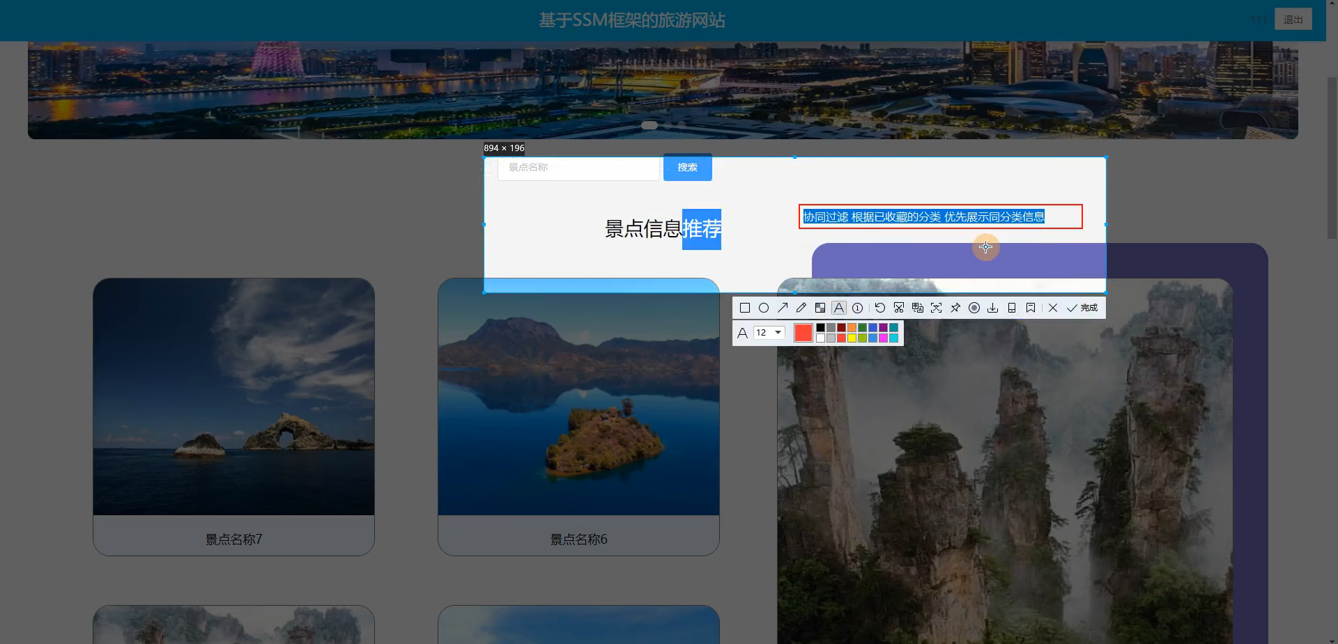Screen dimensions: 1338x644
Task: Click the active carousel indicator dot
Action: (x=649, y=125)
